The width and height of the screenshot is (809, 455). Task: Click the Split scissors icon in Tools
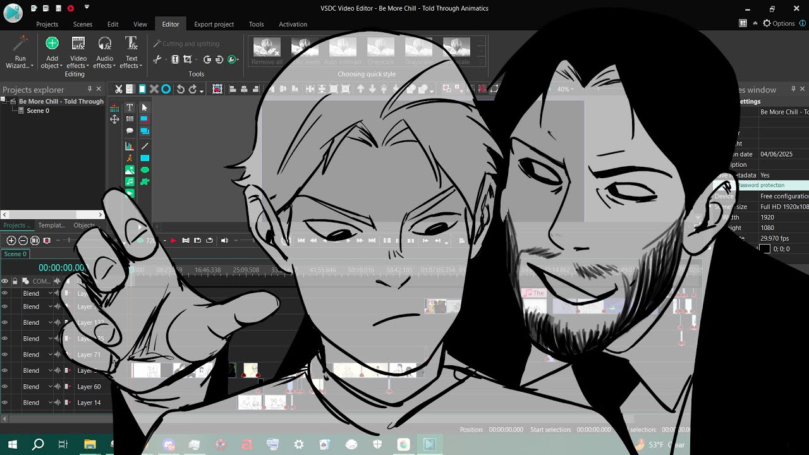[158, 59]
